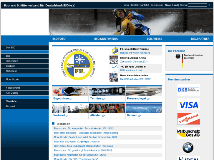Click the Anfahrt link in top bar
The height and width of the screenshot is (160, 214).
pos(145,5)
